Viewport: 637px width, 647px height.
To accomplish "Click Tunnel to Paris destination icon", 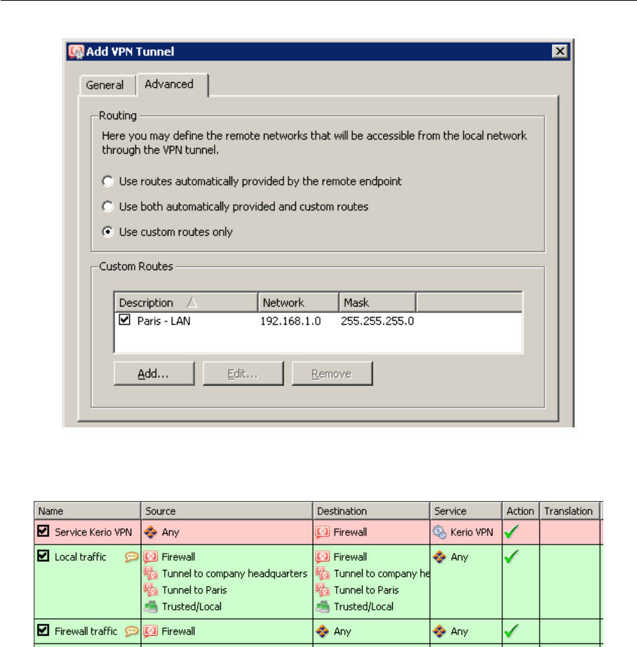I will (323, 590).
